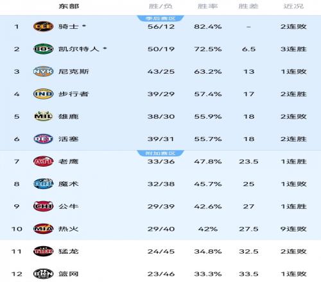
Task: Click the Heat MIA logo
Action: click(43, 229)
